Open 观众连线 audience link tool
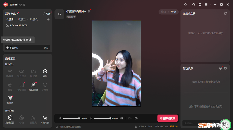The image size is (233, 130). (21, 73)
